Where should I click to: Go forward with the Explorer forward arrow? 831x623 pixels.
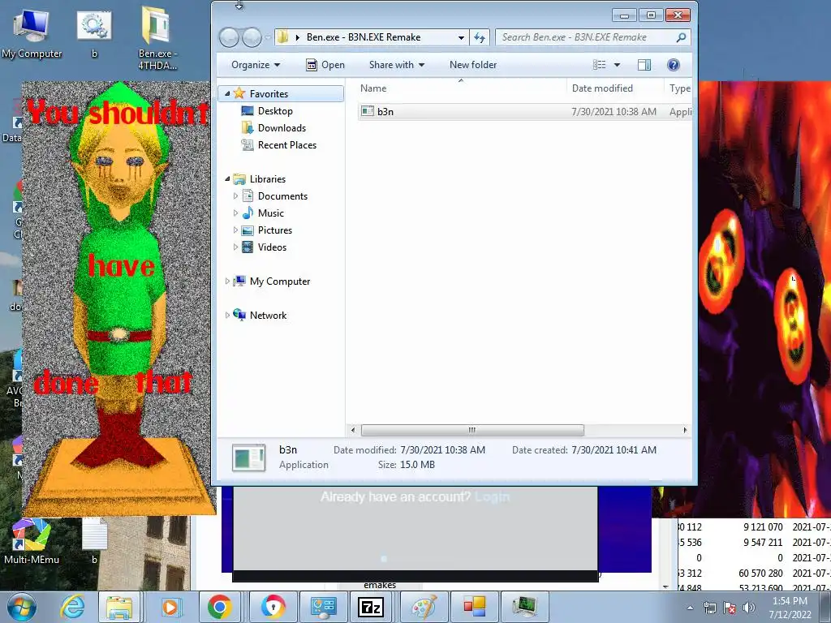click(252, 37)
